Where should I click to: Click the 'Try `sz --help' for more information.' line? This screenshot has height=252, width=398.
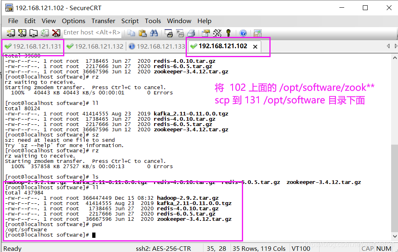pyautogui.click(x=64, y=145)
